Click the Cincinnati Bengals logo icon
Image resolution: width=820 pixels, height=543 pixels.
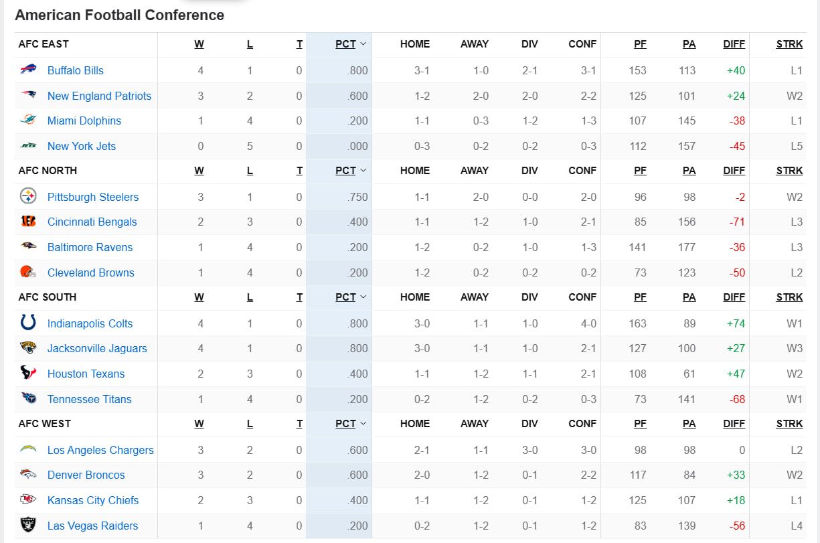28,222
